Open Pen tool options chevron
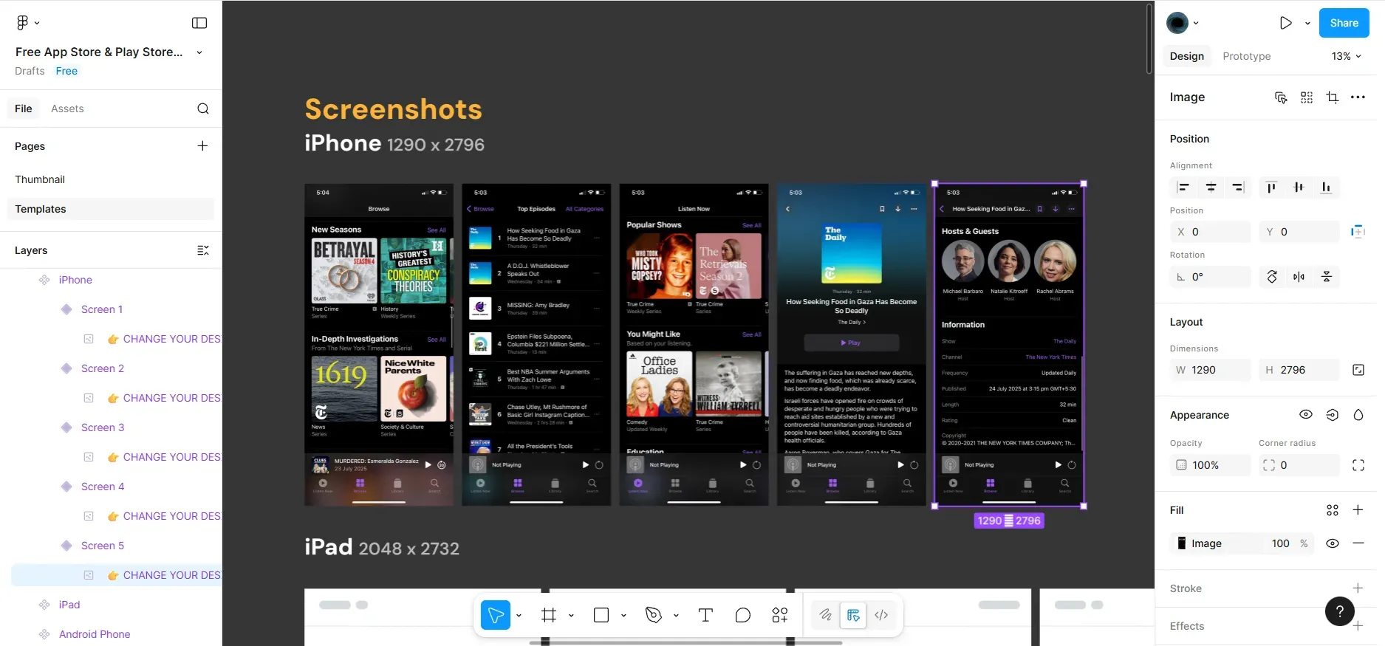The height and width of the screenshot is (646, 1385). tap(676, 615)
